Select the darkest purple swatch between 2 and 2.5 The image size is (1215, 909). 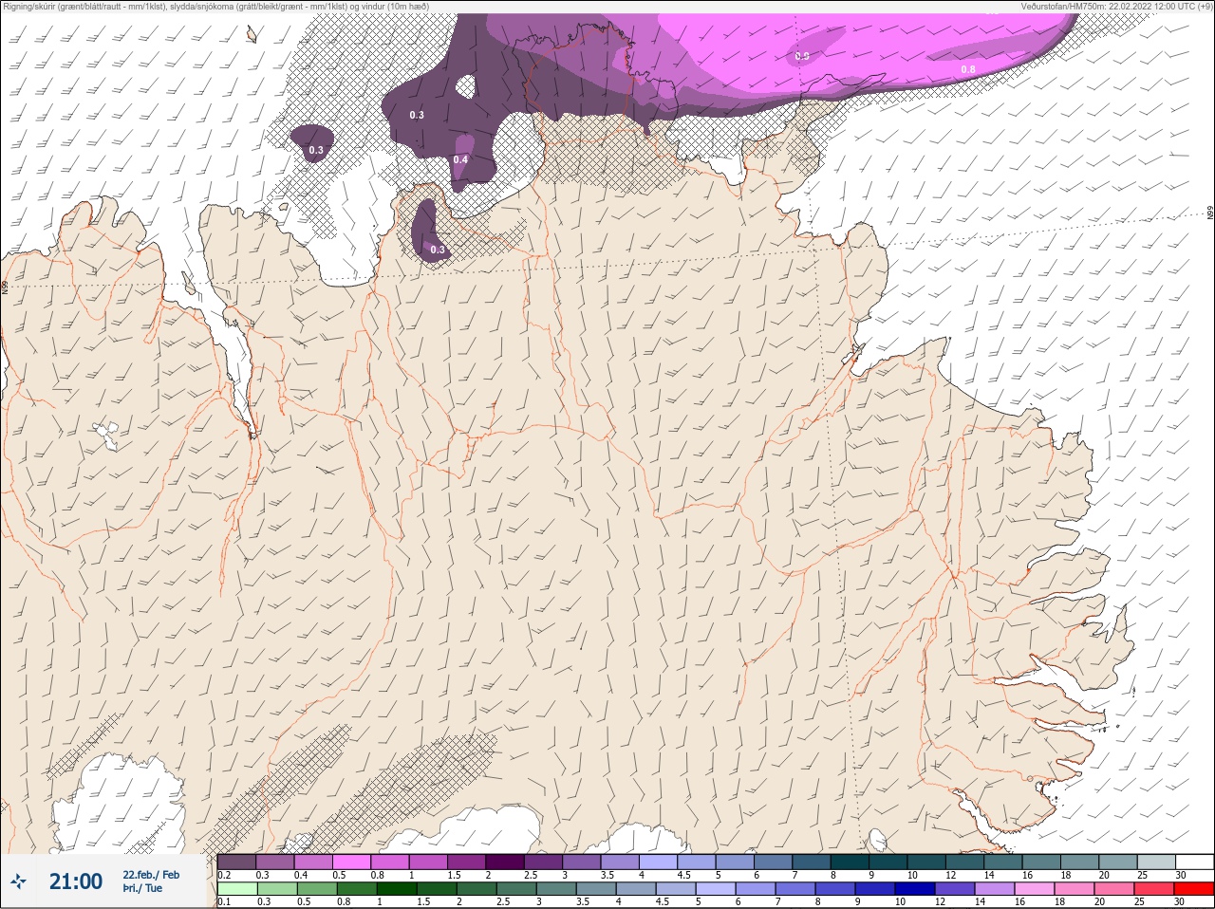coord(506,862)
